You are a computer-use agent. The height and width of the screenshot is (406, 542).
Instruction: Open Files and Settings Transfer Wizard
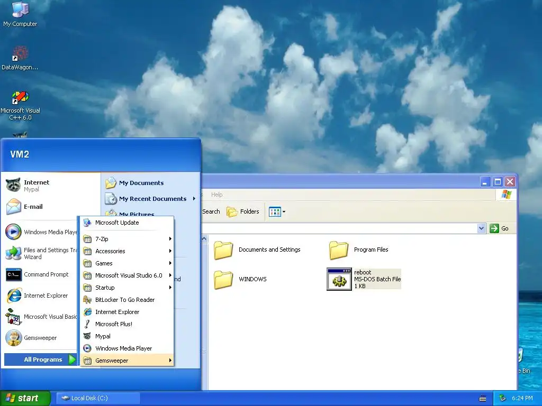click(x=41, y=253)
